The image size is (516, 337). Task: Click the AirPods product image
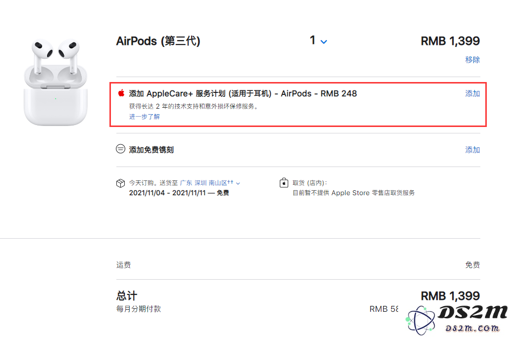(x=55, y=82)
